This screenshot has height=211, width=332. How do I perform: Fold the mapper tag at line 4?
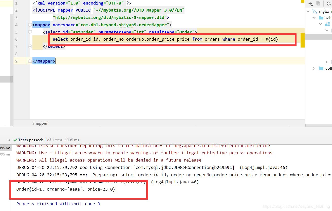[30, 25]
